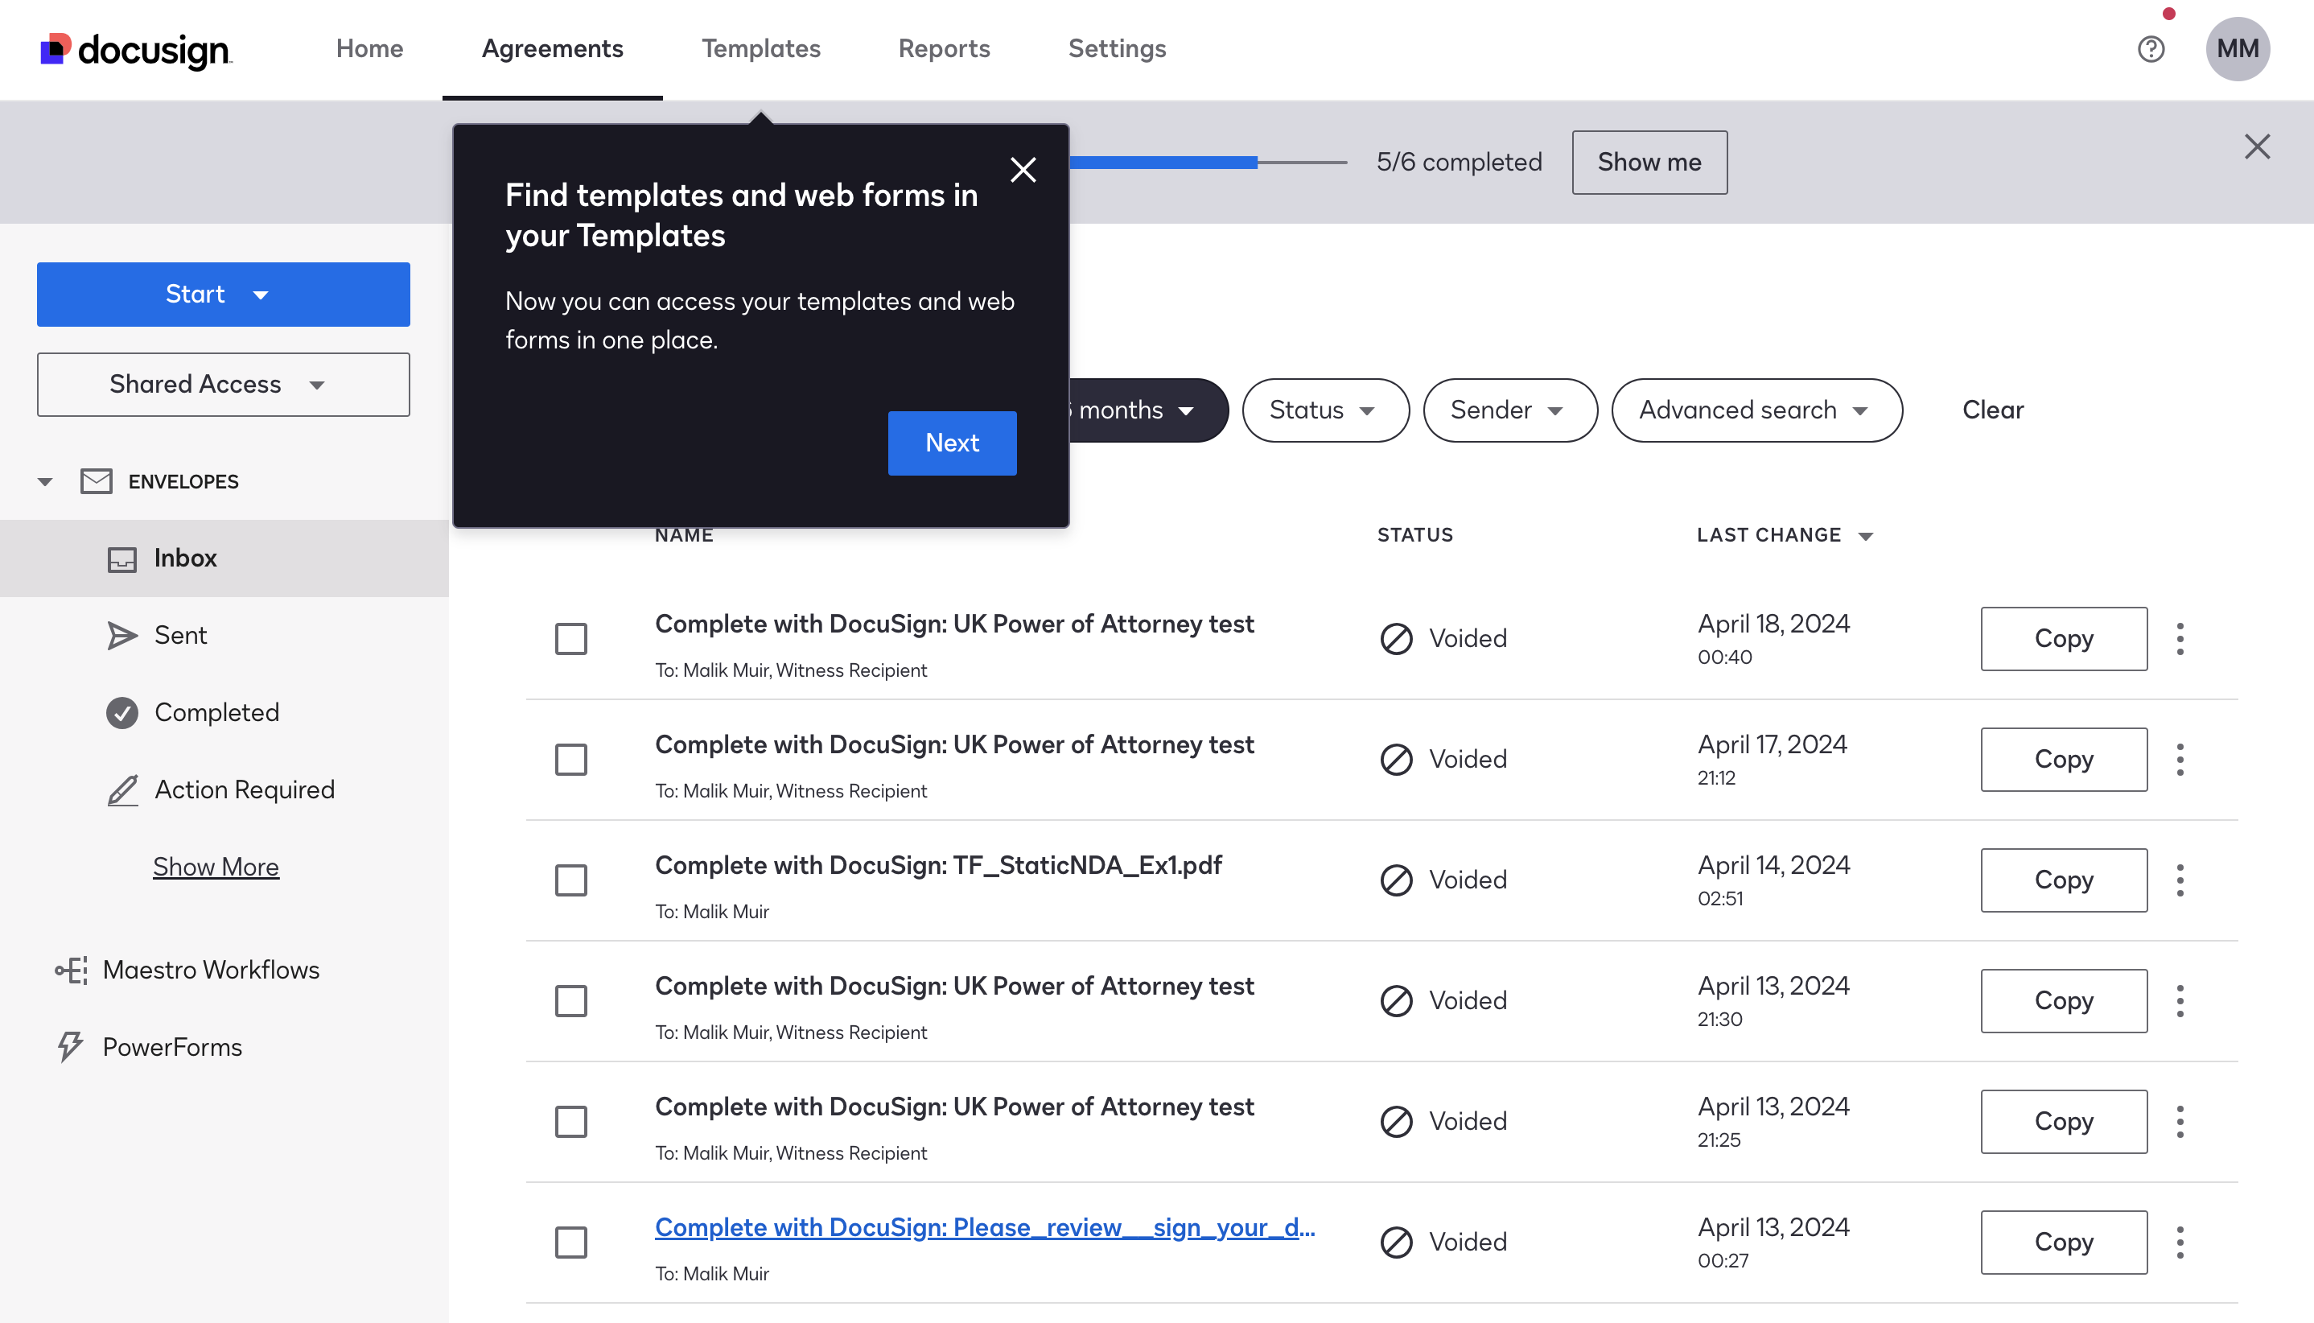Open more options for TF_StaticNDA envelope
Image resolution: width=2314 pixels, height=1323 pixels.
pos(2180,880)
